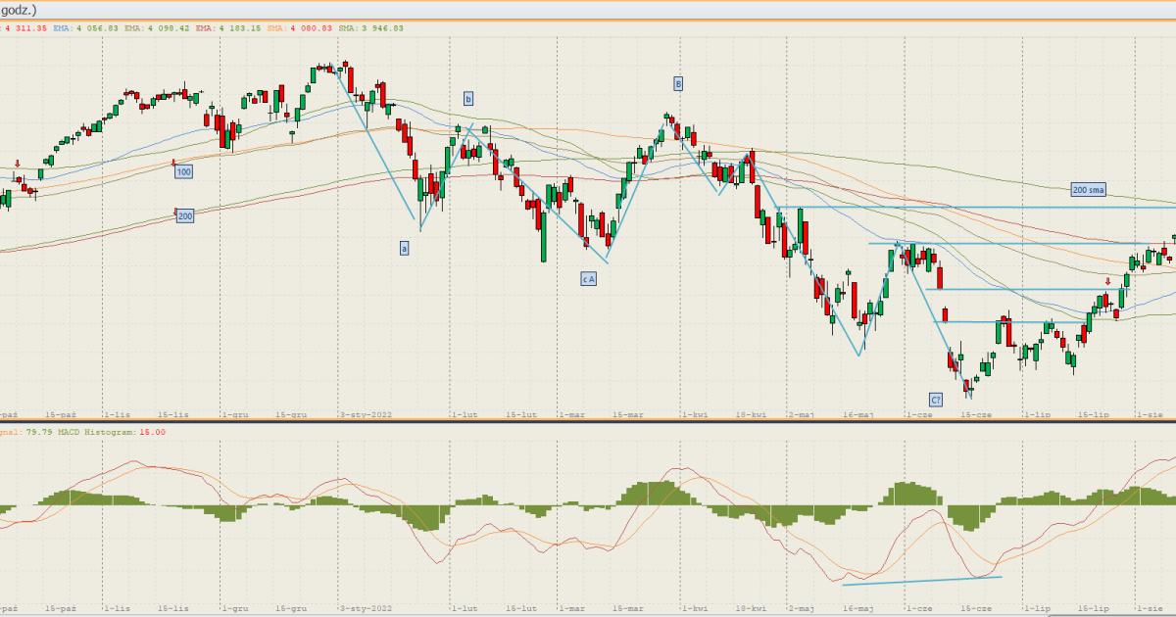Select the blue divergence trendline on MACD panel
Viewport: 1176px width, 617px height.
pyautogui.click(x=921, y=581)
